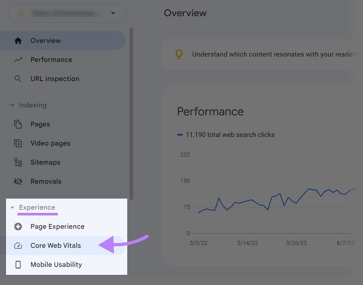Image resolution: width=363 pixels, height=285 pixels.
Task: Click the Sitemaps entry in the sidebar
Action: pyautogui.click(x=45, y=162)
